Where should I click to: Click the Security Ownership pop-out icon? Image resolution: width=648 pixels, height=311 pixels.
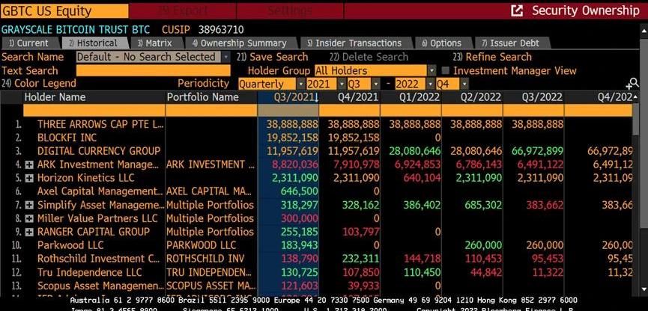tap(517, 10)
